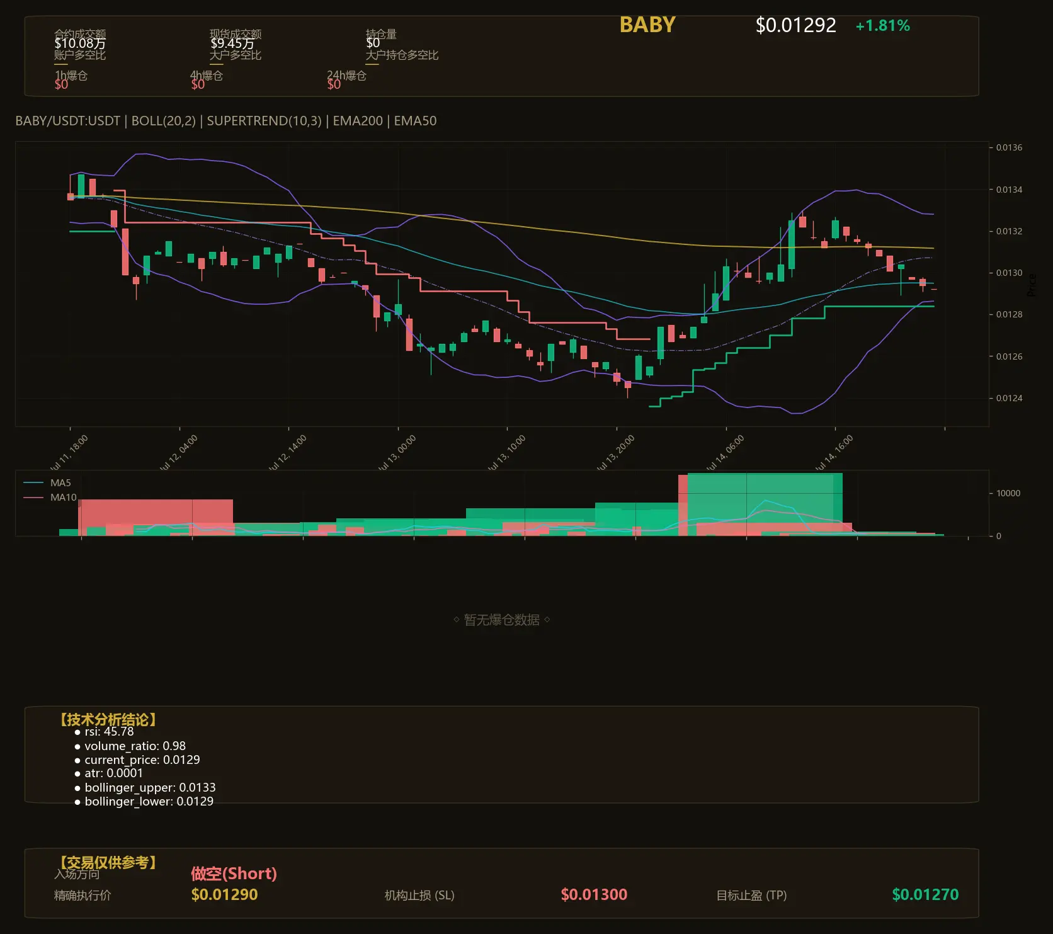Click the $0.01270 take profit value
Viewport: 1053px width, 934px height.
pyautogui.click(x=925, y=894)
